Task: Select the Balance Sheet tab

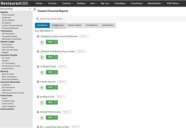Action: (x=75, y=25)
